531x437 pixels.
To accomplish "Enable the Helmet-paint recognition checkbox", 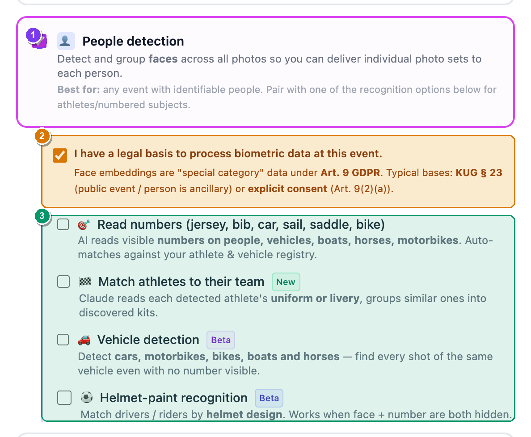I will 64,398.
